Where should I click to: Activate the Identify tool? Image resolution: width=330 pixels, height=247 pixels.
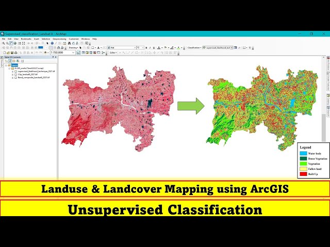[x=52, y=43]
